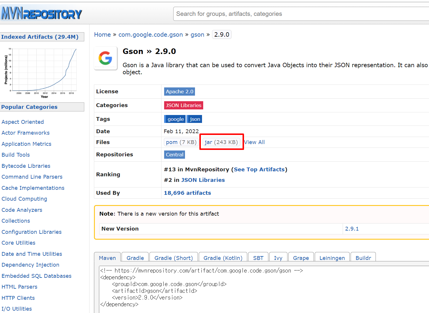Screen dimensions: 429x313
Task: Open See Top Artifacts link
Action: (259, 170)
